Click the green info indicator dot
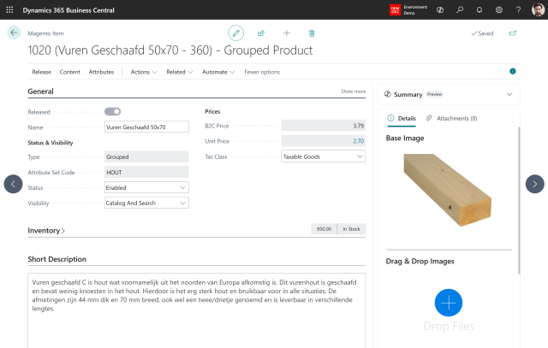This screenshot has height=348, width=548. (513, 71)
